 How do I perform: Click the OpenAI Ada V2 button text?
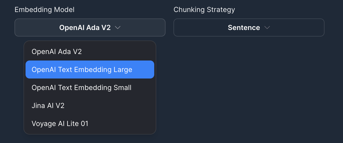coord(85,27)
